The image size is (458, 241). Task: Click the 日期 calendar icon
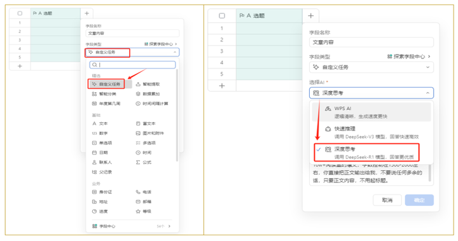click(94, 153)
